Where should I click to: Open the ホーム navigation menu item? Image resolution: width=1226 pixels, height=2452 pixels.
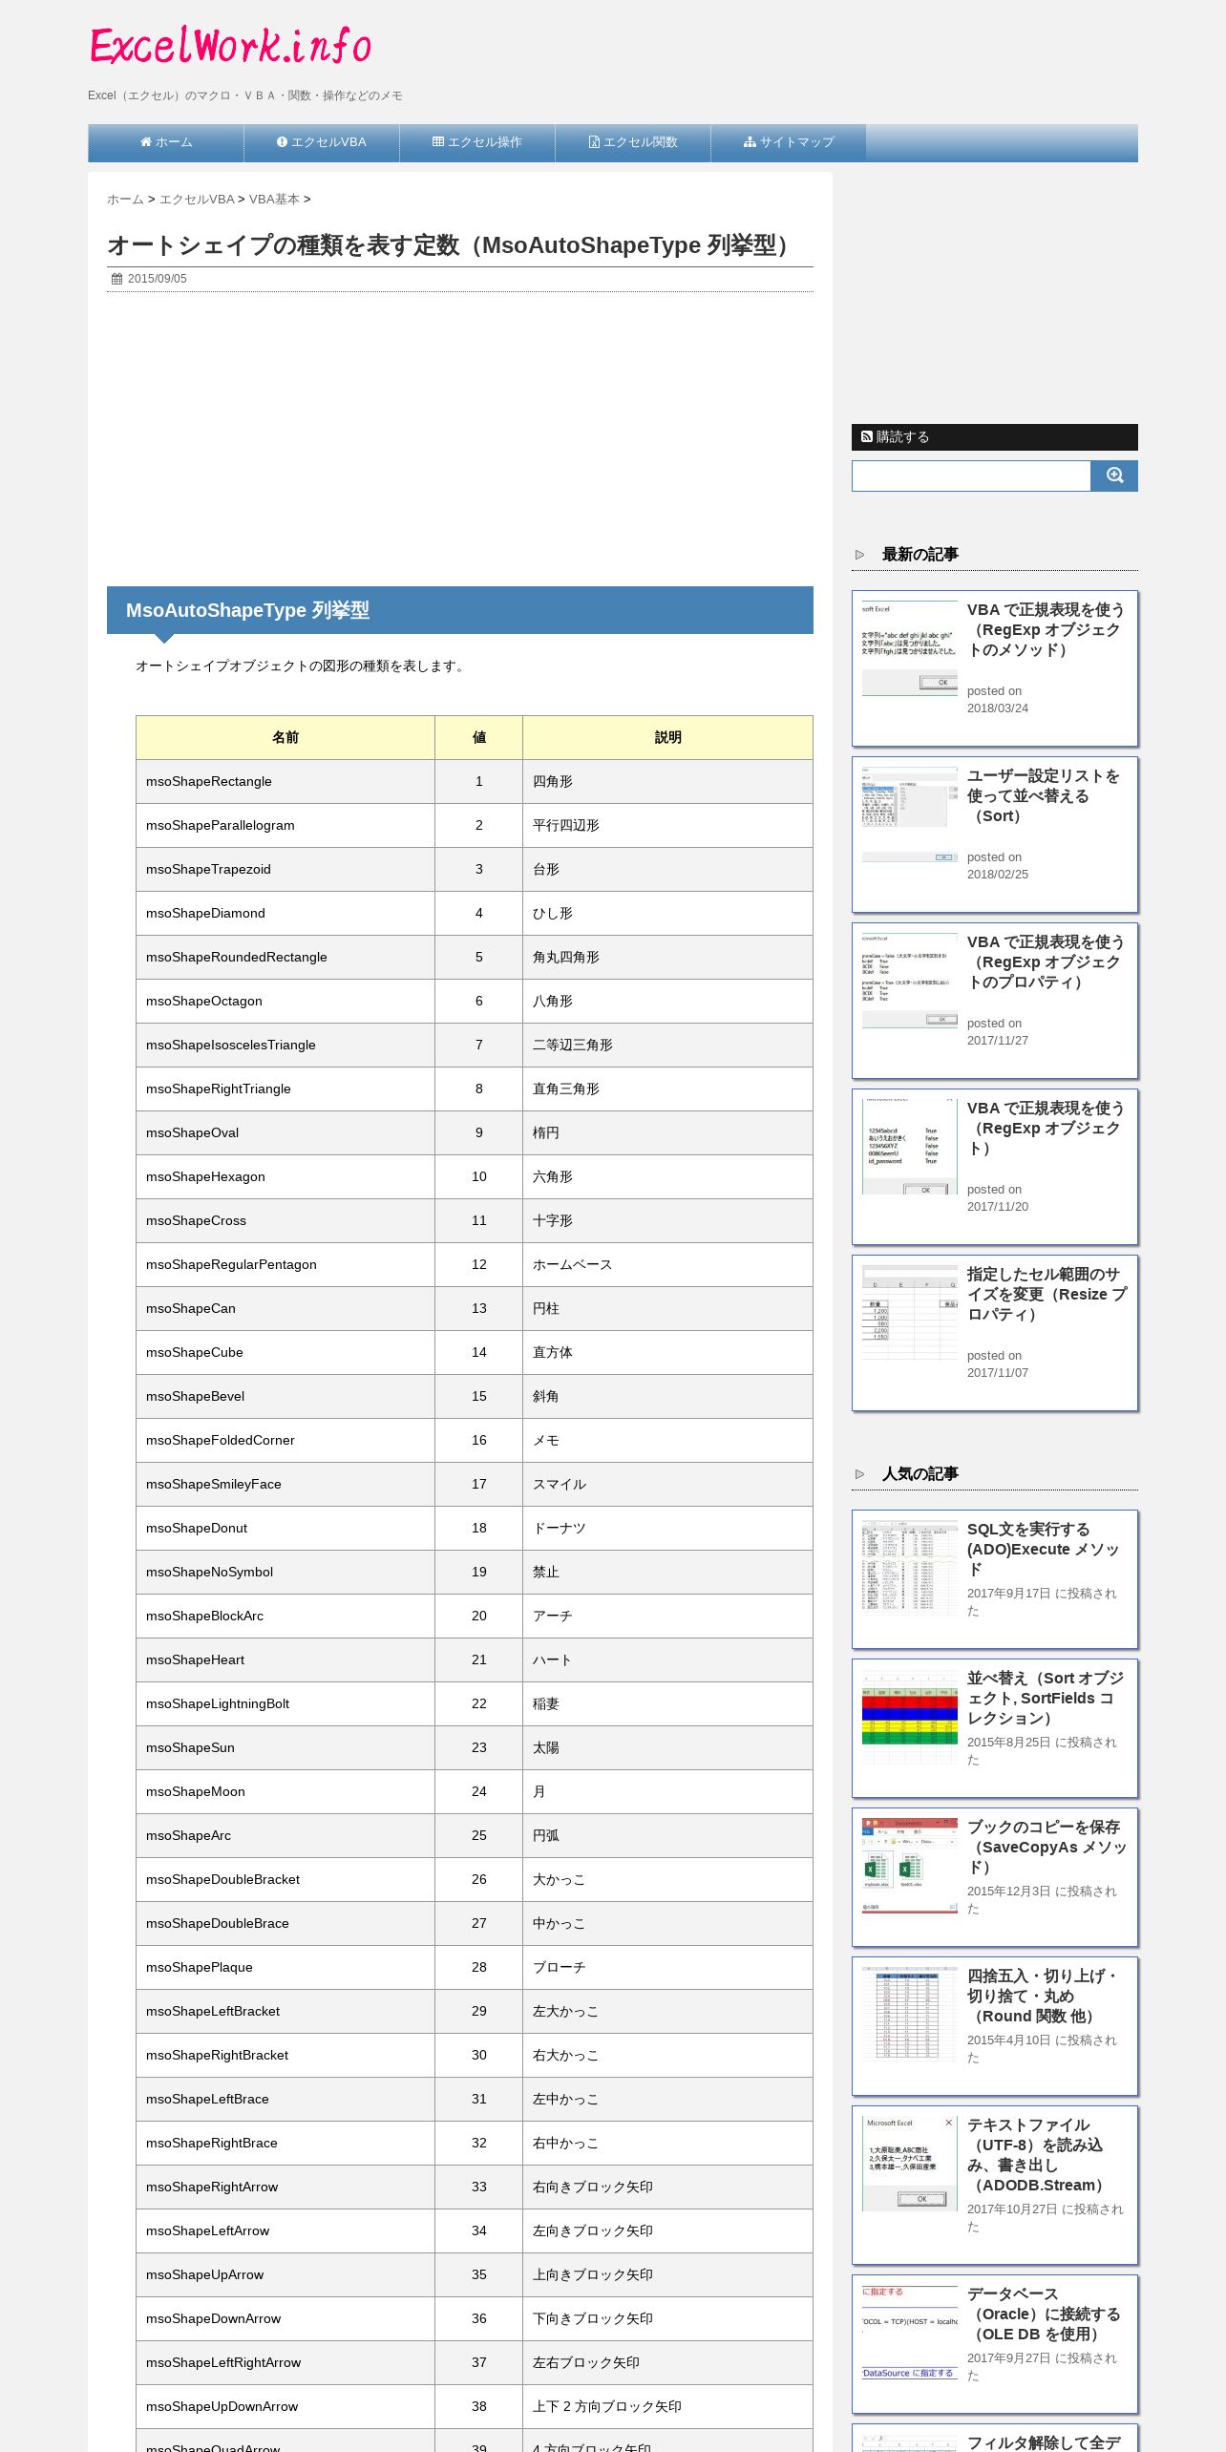pyautogui.click(x=166, y=142)
